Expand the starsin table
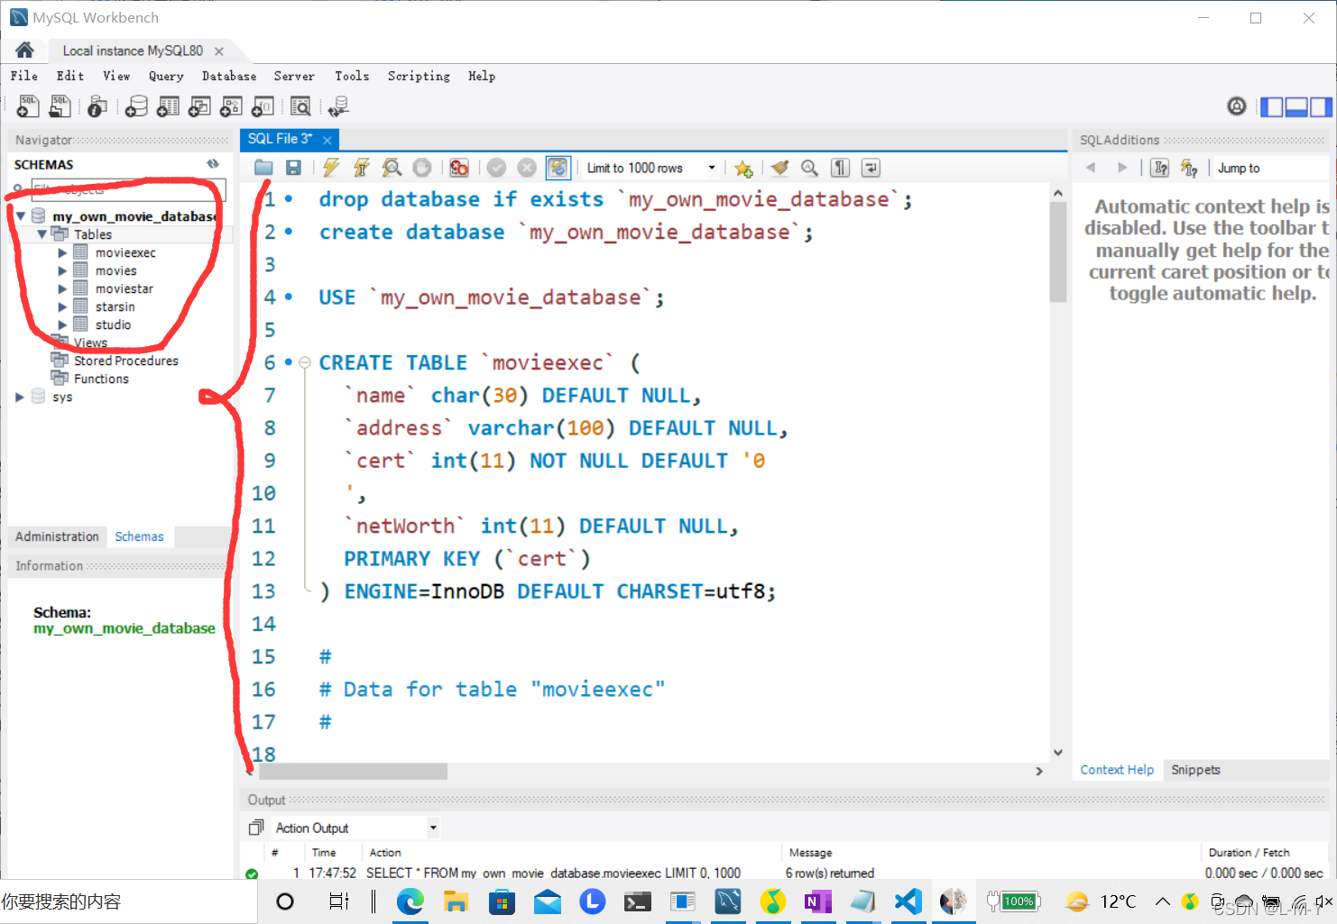1337x924 pixels. click(x=62, y=307)
